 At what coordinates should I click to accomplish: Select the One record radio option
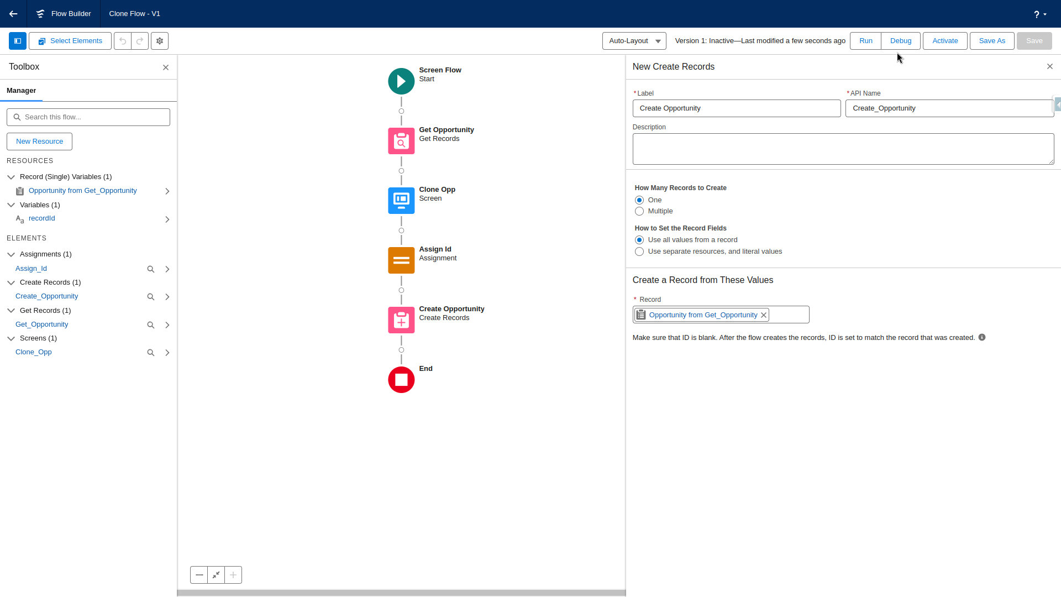[x=639, y=200]
